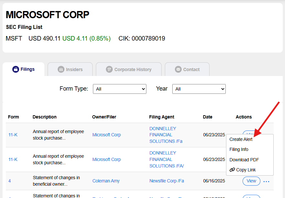The height and width of the screenshot is (198, 285).
Task: Open the Year filter dropdown
Action: tap(199, 89)
